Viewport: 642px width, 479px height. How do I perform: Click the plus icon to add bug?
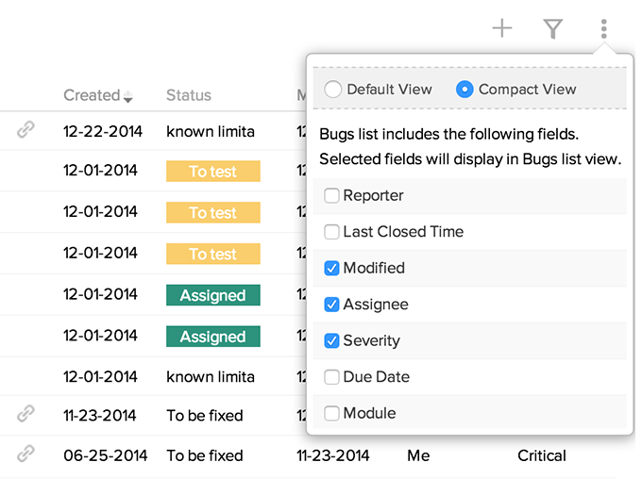click(502, 29)
